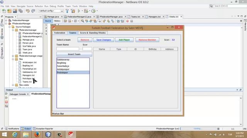Click the Re-run icon in Output panel
Screen dimensions: 247x138
pyautogui.click(x=7, y=94)
